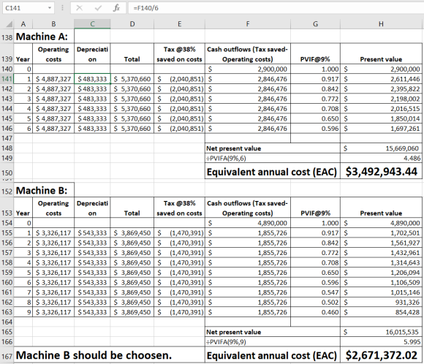
Task: Click the Enter checkmark icon in formula bar
Action: click(x=98, y=8)
